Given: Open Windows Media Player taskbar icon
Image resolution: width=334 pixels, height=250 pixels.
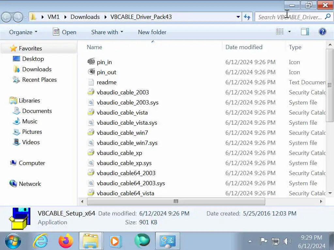Looking at the screenshot, I should [115, 241].
